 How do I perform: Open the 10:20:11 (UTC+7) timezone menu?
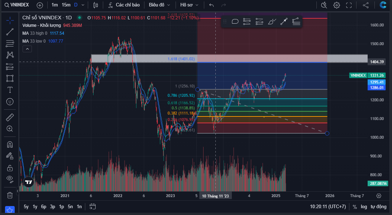click(x=328, y=206)
